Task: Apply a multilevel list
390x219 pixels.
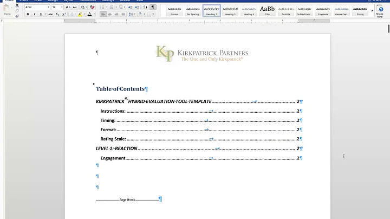Action: (x=121, y=7)
